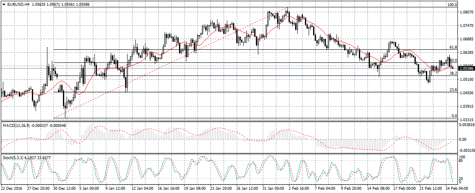
Task: Click the 1.04500 price scale value
Action: click(466, 93)
